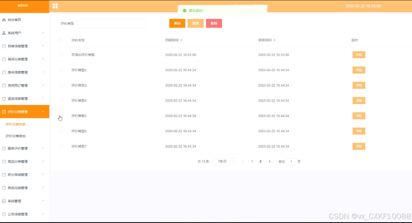The height and width of the screenshot is (223, 412).
Task: Open the 商品兑换管理 menu
Action: click(x=25, y=188)
